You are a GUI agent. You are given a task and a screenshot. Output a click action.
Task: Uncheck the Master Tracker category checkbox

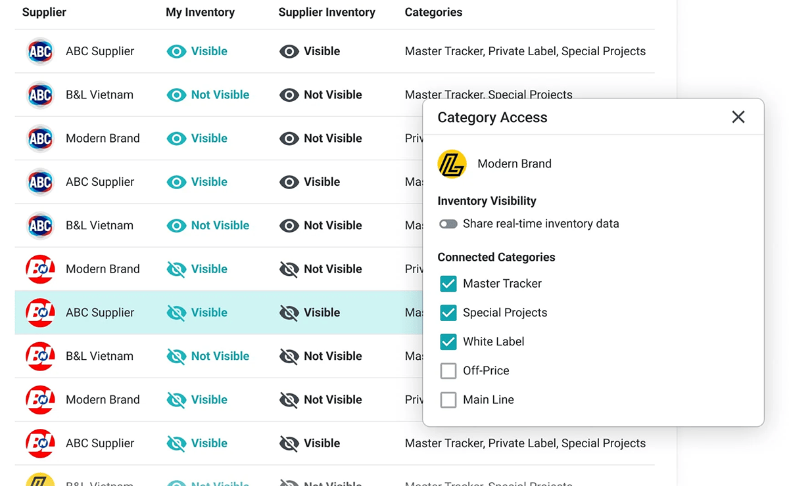448,284
